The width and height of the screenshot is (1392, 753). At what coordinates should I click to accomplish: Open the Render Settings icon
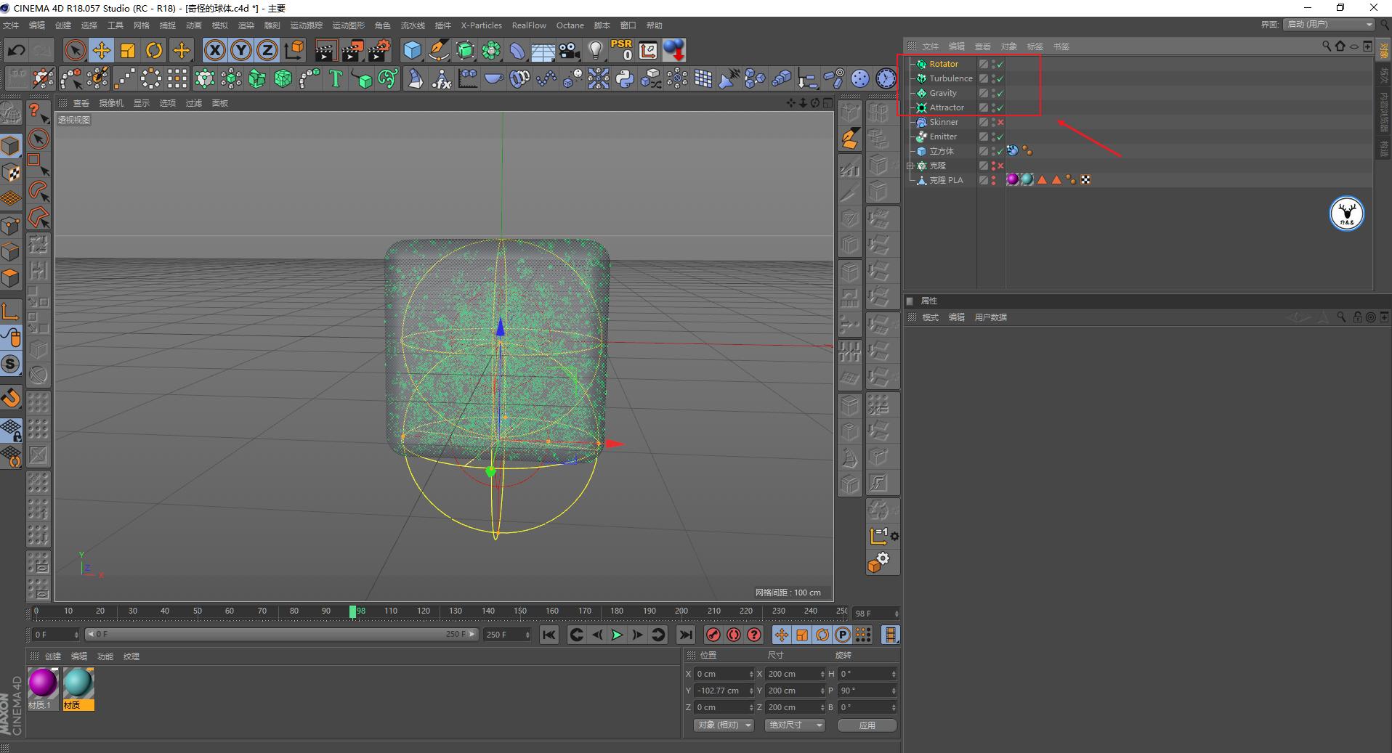(x=380, y=50)
